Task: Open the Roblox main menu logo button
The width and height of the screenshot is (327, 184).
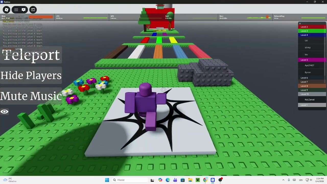Action: click(6, 10)
